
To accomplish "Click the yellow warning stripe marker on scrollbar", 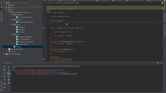I will (x=163, y=8).
